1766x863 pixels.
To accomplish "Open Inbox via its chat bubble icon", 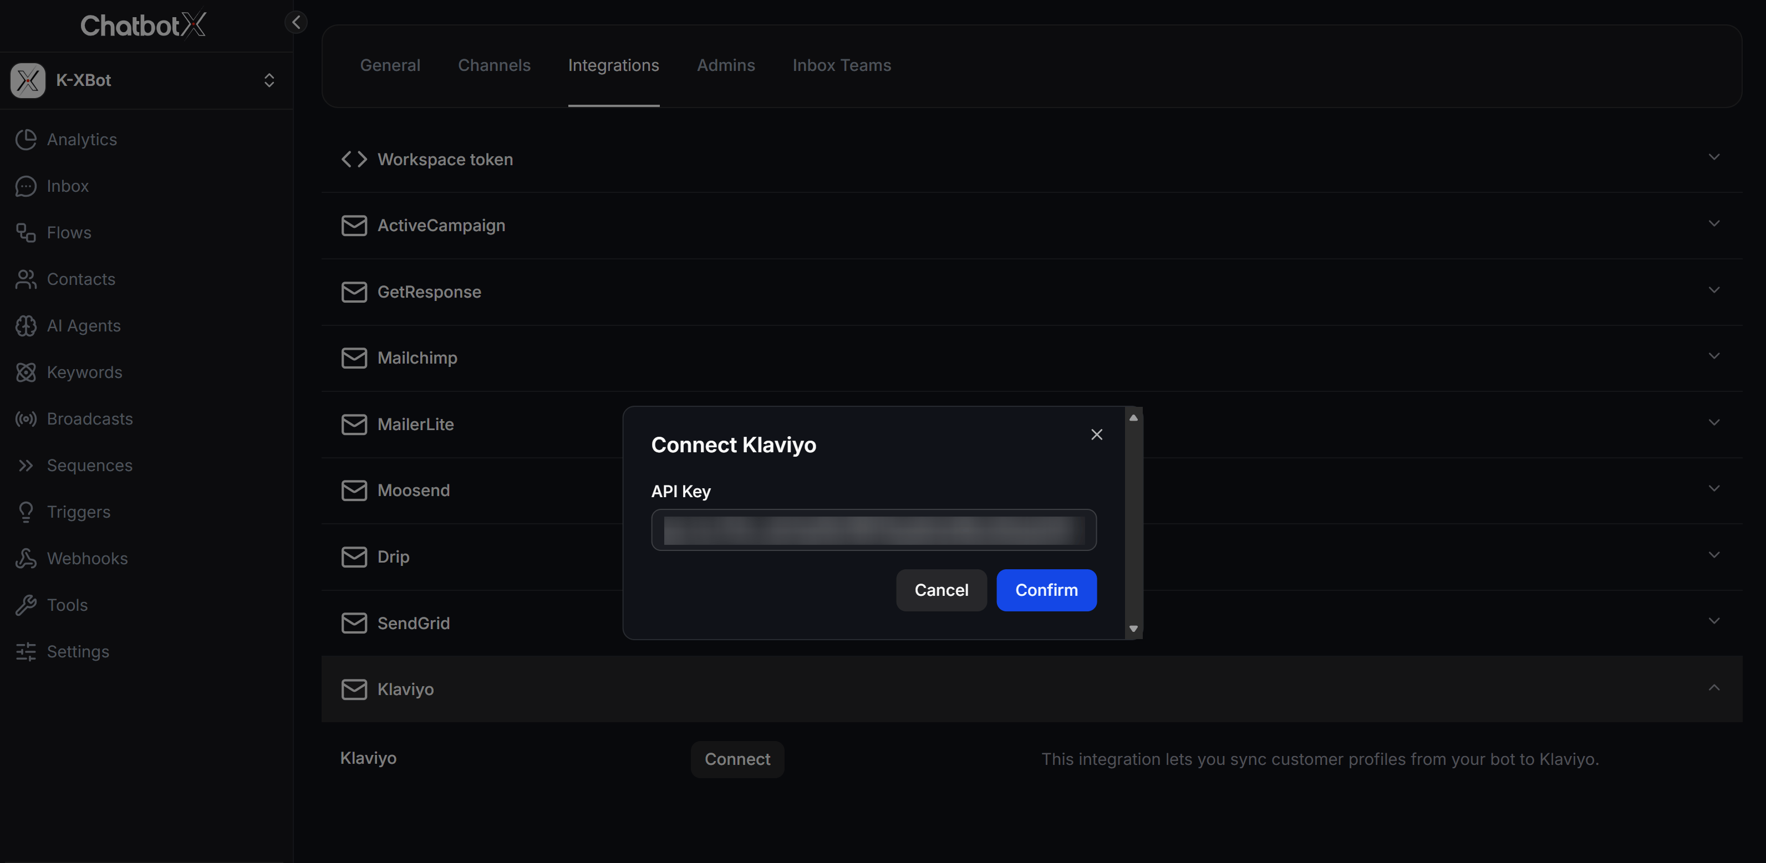I will pyautogui.click(x=26, y=186).
